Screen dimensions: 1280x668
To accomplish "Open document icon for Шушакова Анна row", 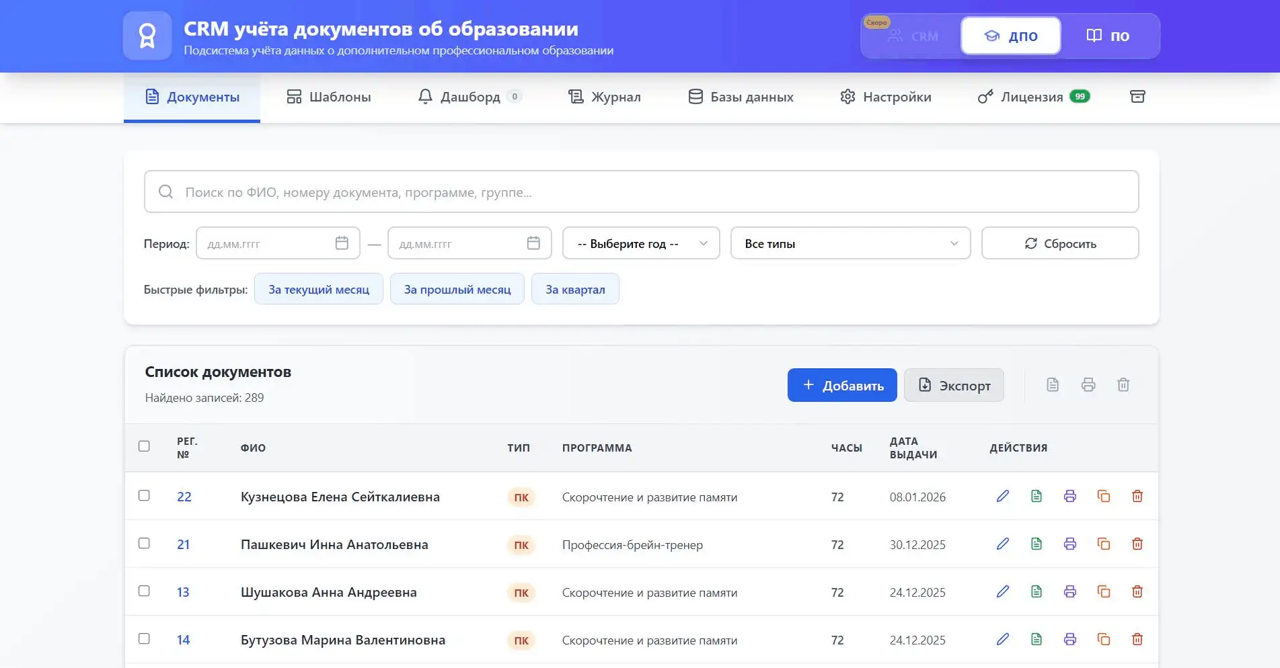I will click(1037, 591).
